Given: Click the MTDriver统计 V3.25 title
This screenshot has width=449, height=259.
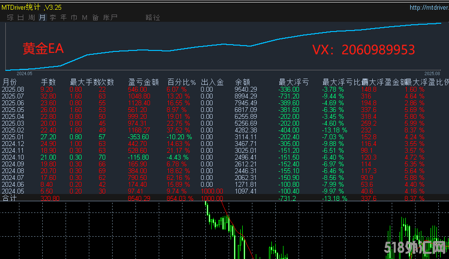Looking at the screenshot, I should [32, 7].
